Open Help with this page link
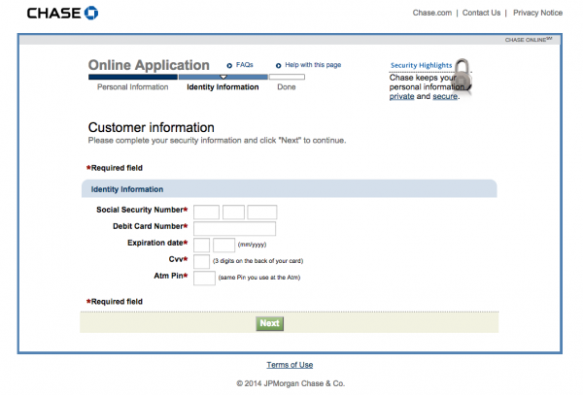 pyautogui.click(x=313, y=65)
